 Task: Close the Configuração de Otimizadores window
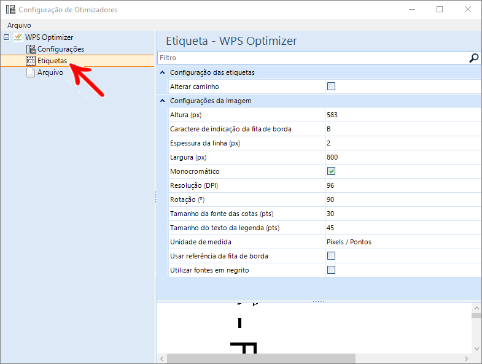click(467, 10)
